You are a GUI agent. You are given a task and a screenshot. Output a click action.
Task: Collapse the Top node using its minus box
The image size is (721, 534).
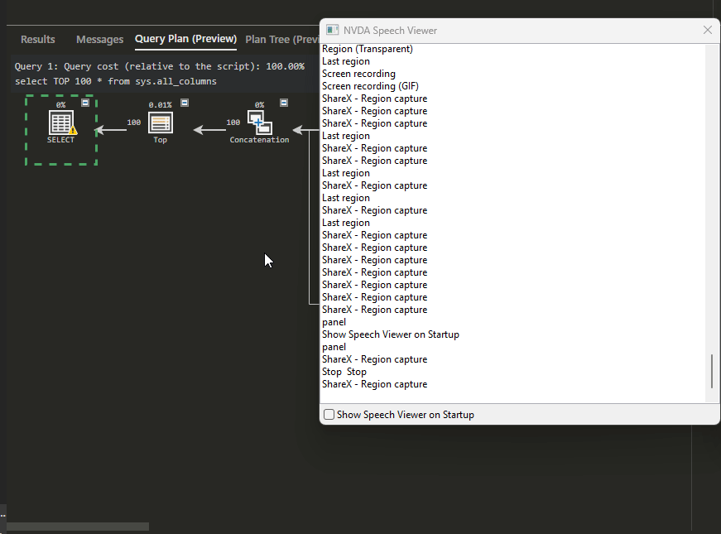click(184, 103)
